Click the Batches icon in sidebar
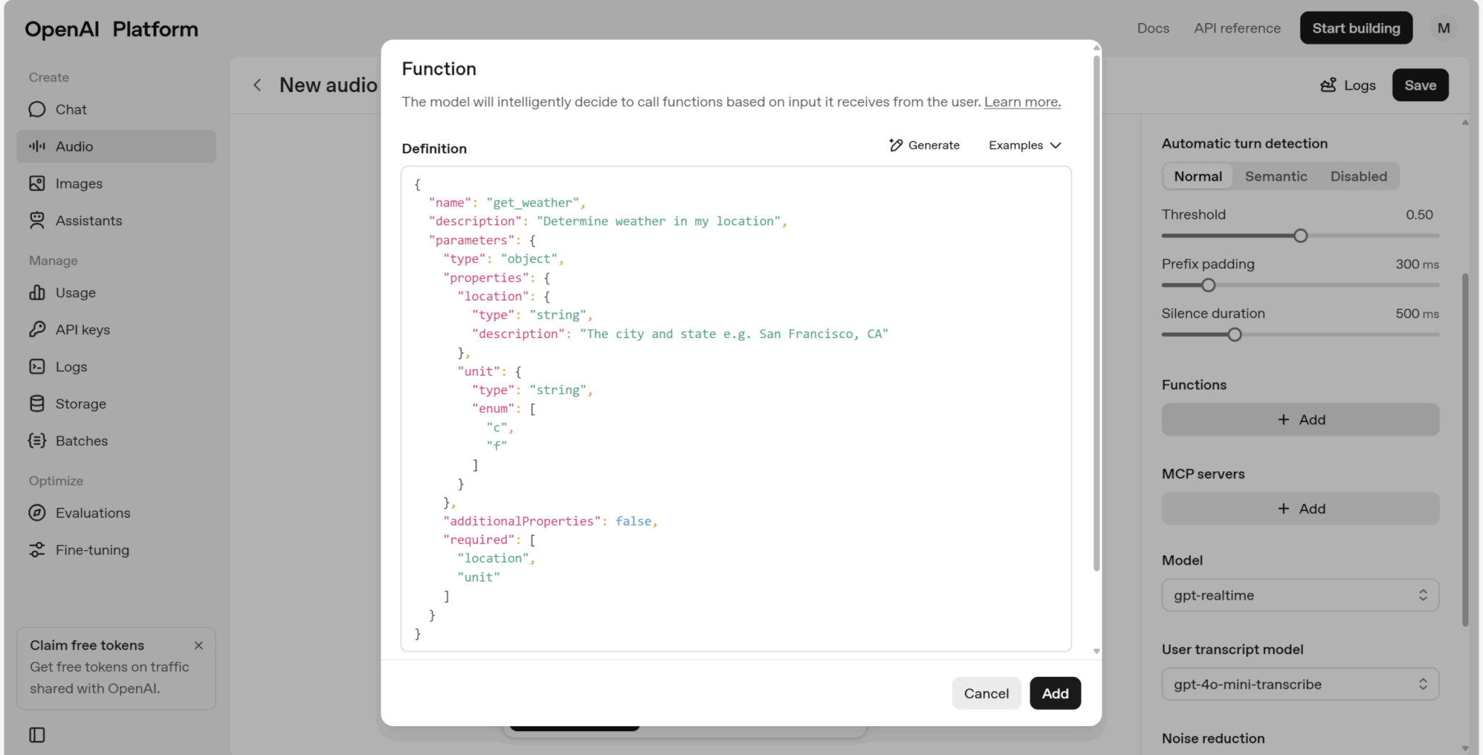The height and width of the screenshot is (755, 1483). click(37, 441)
